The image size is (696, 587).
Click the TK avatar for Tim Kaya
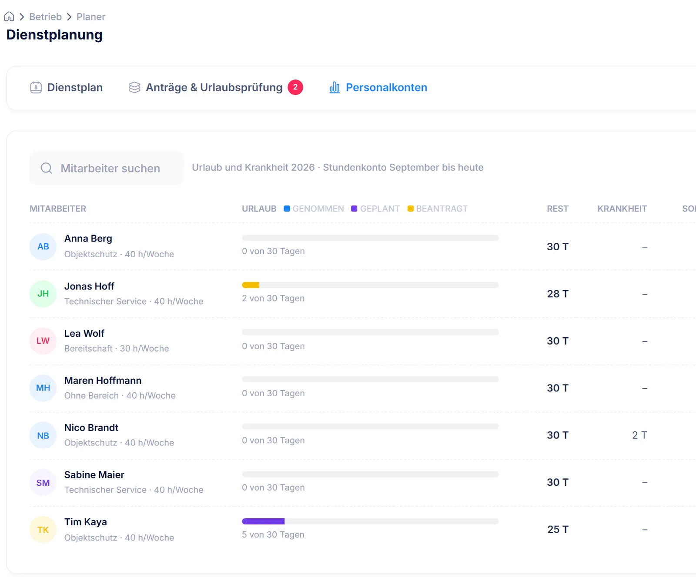(x=43, y=530)
